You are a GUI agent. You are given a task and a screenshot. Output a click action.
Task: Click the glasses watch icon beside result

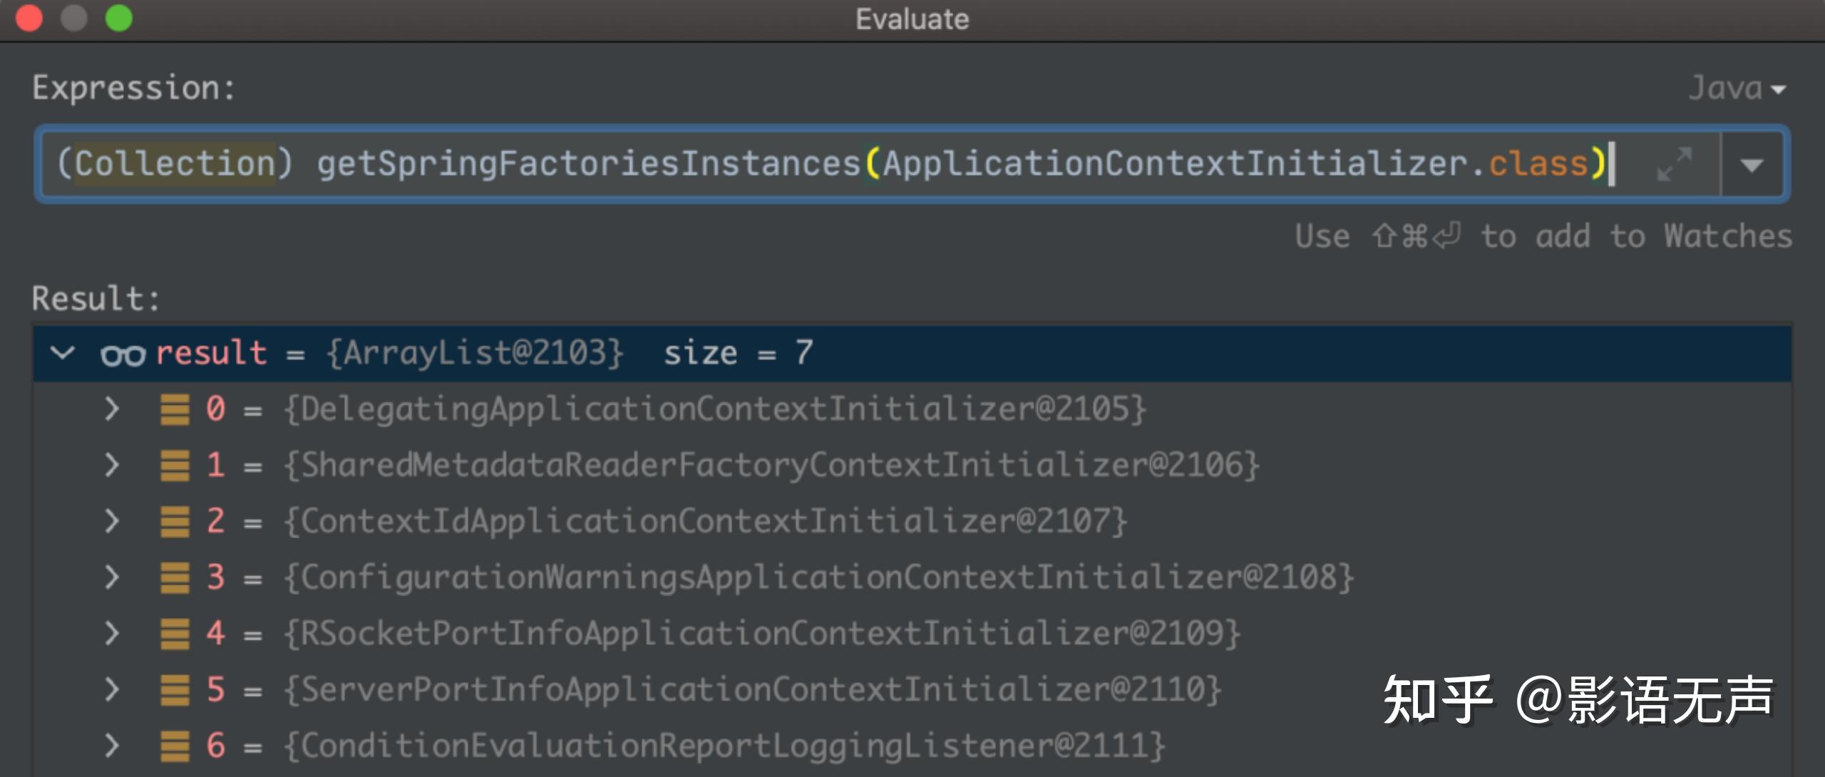123,354
